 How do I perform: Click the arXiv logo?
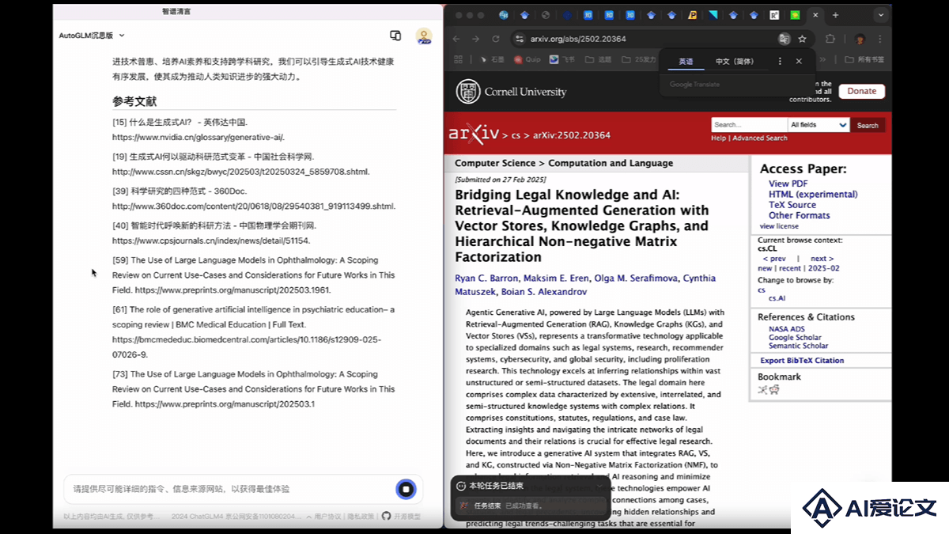tap(474, 134)
